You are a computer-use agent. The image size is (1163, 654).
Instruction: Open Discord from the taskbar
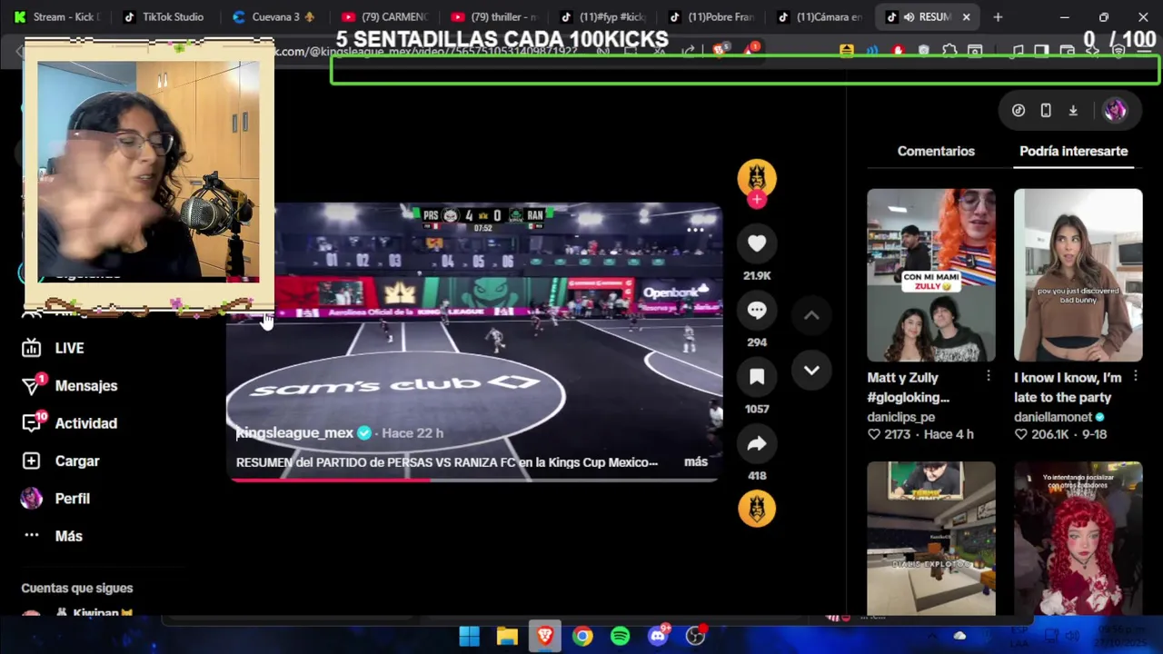658,636
